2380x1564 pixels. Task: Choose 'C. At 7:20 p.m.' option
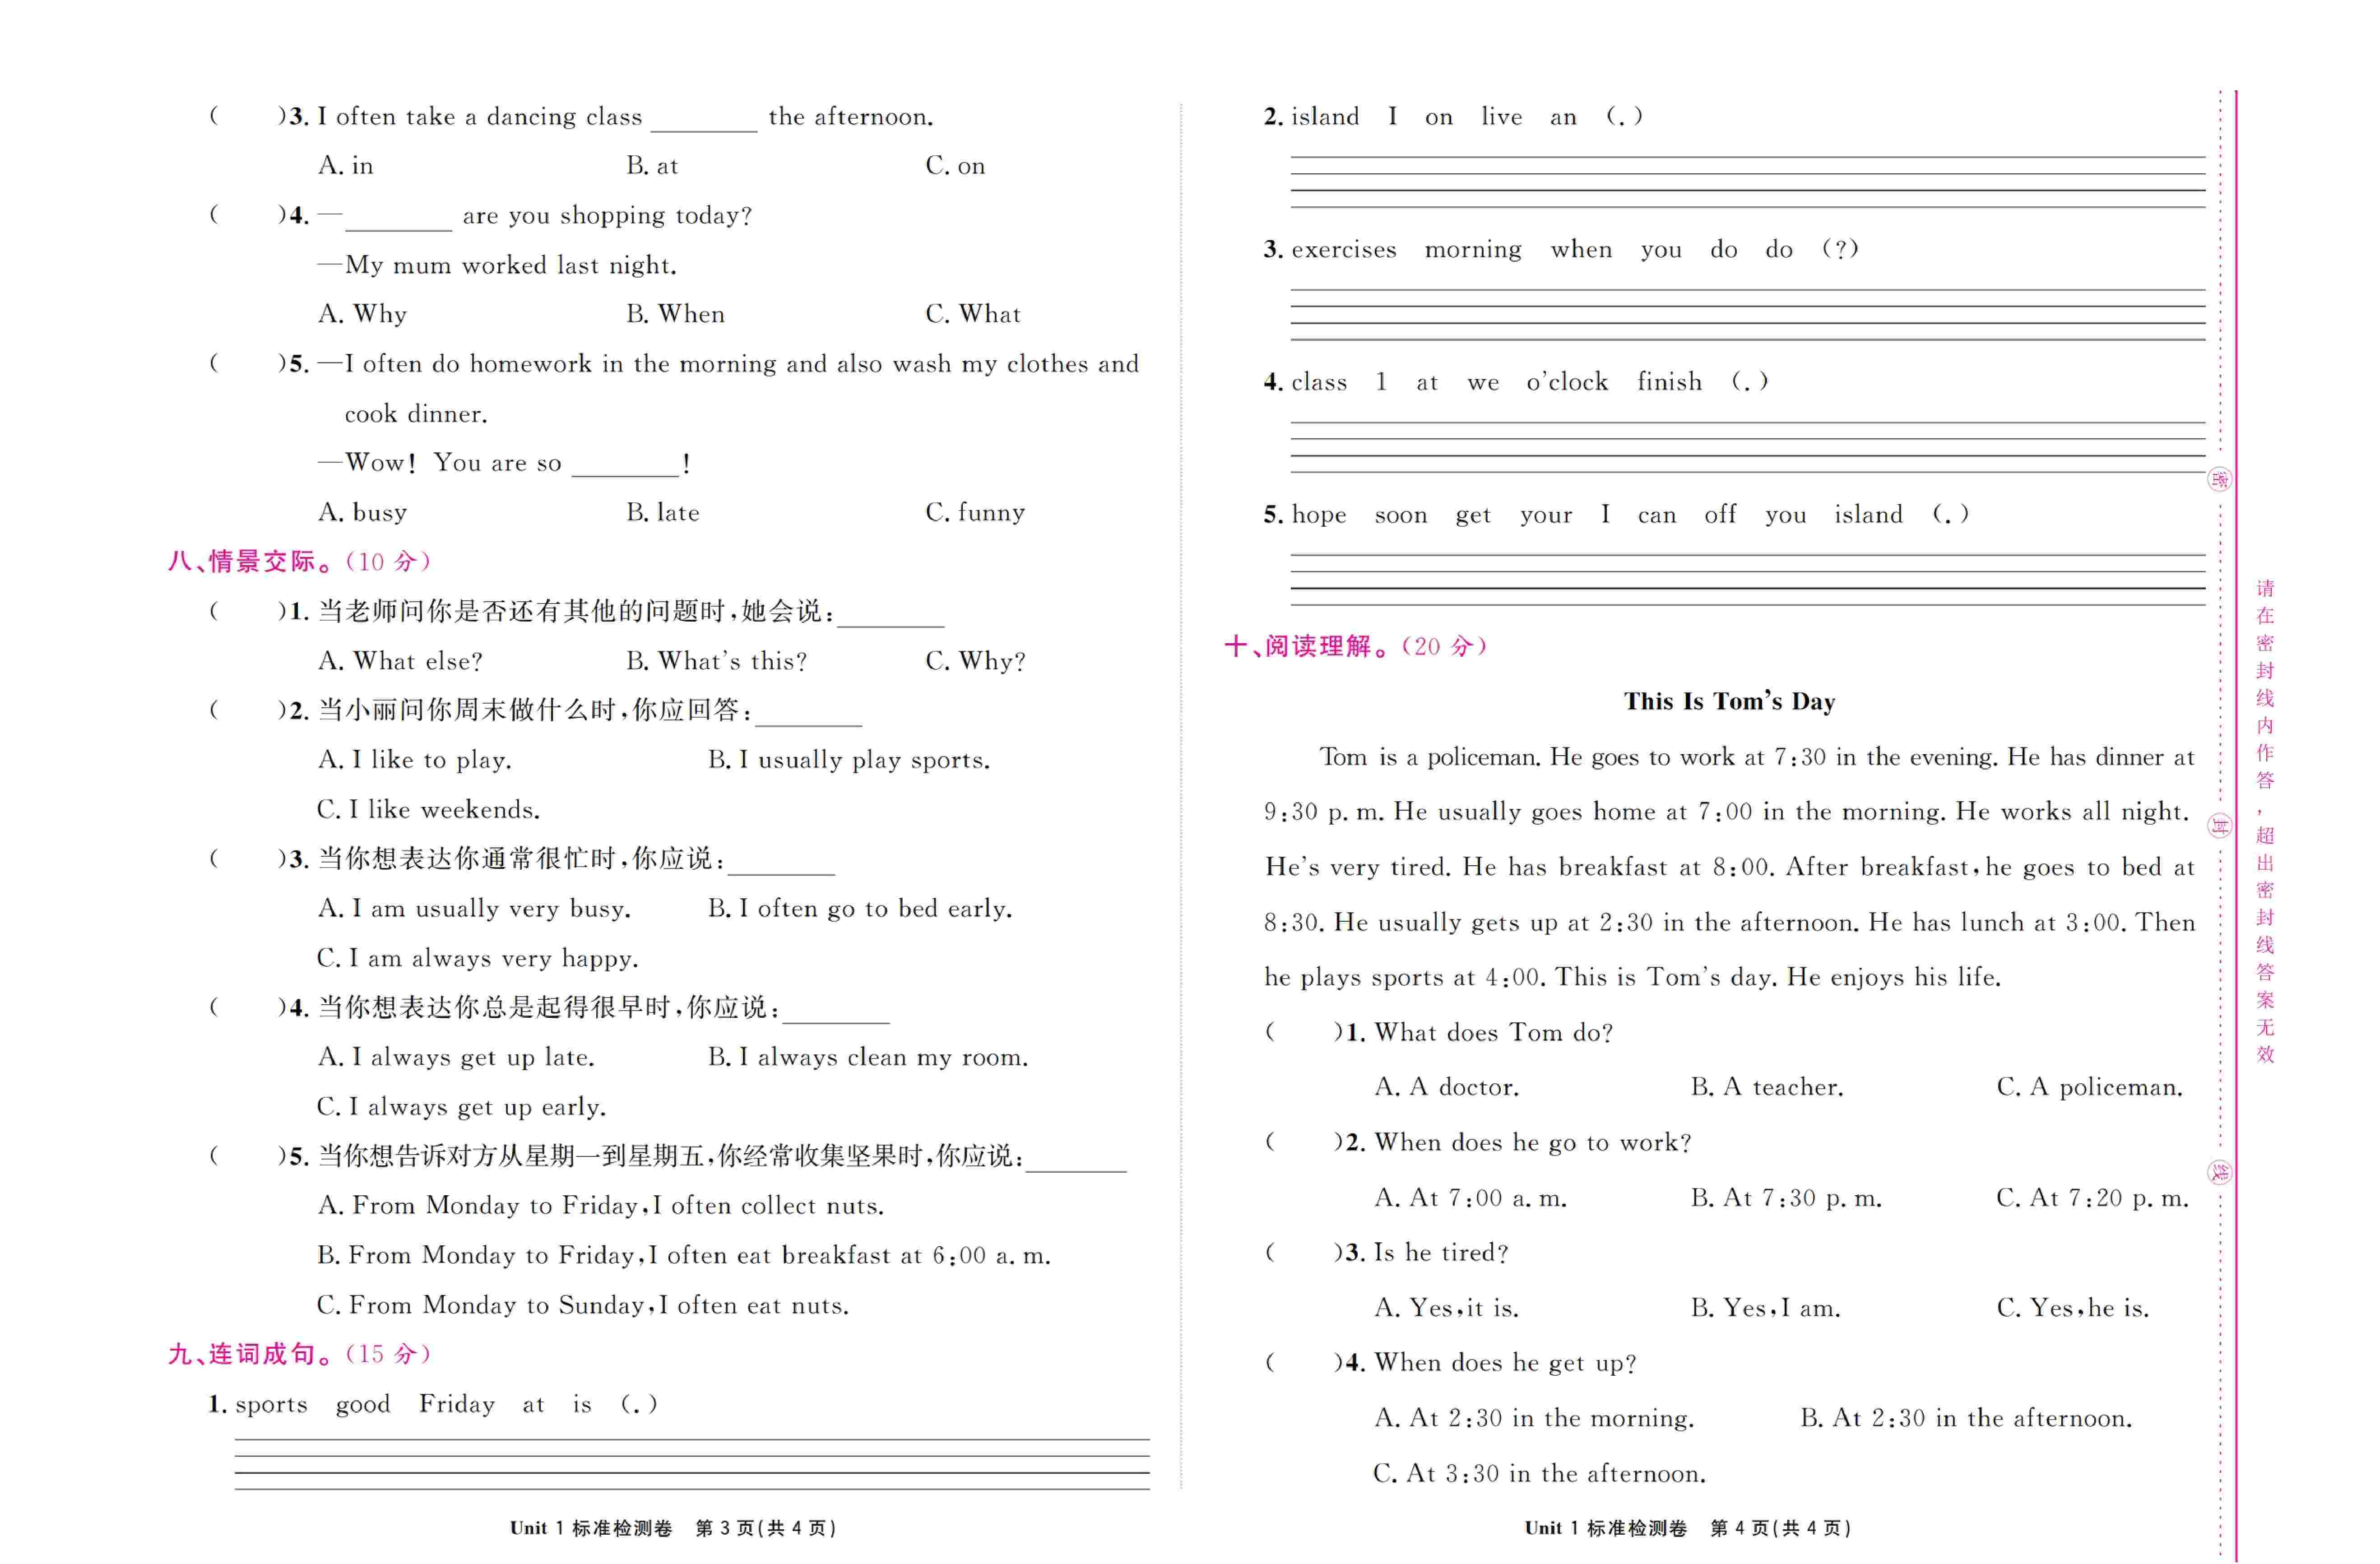[x=2093, y=1198]
